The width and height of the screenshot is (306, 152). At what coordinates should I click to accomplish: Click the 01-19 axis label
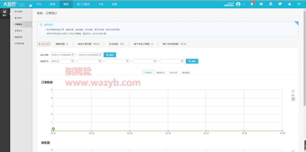click(x=282, y=133)
